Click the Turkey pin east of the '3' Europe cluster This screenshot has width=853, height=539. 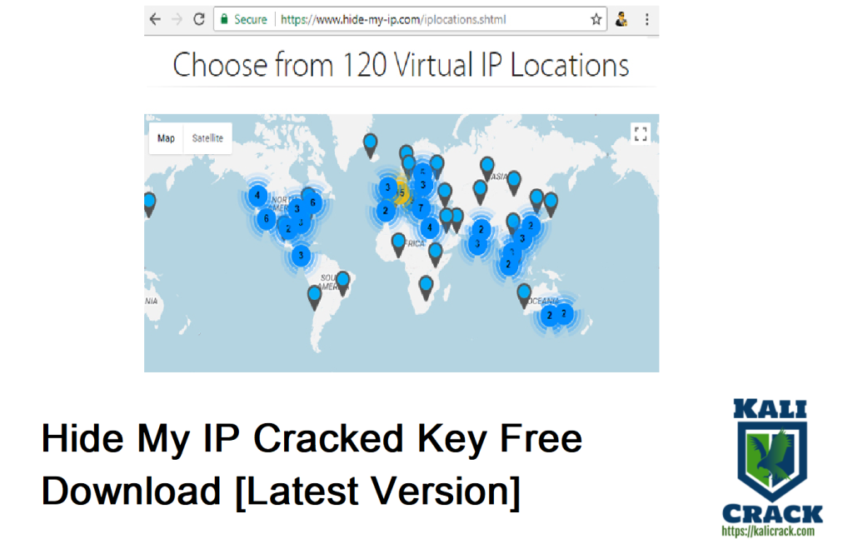point(445,195)
